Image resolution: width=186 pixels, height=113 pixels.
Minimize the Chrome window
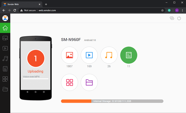(166, 2)
